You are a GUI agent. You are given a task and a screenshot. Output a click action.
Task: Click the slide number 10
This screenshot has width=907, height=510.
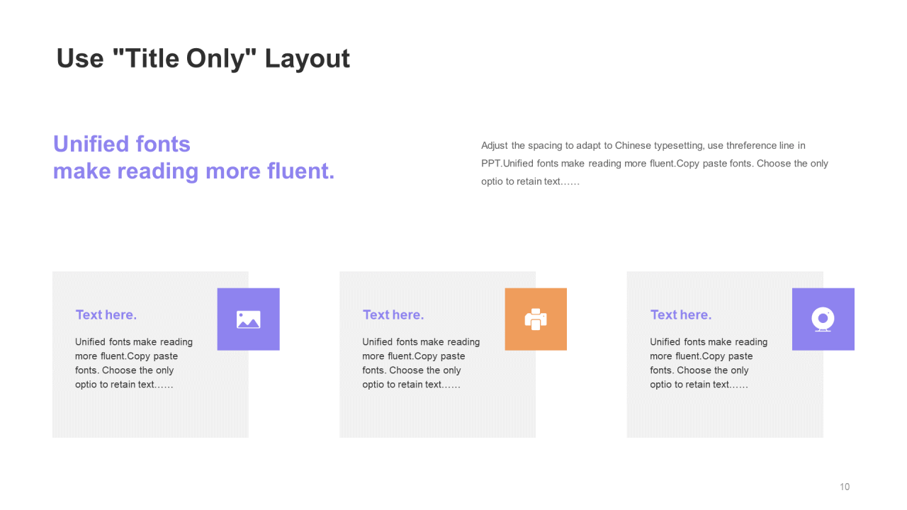pyautogui.click(x=845, y=487)
